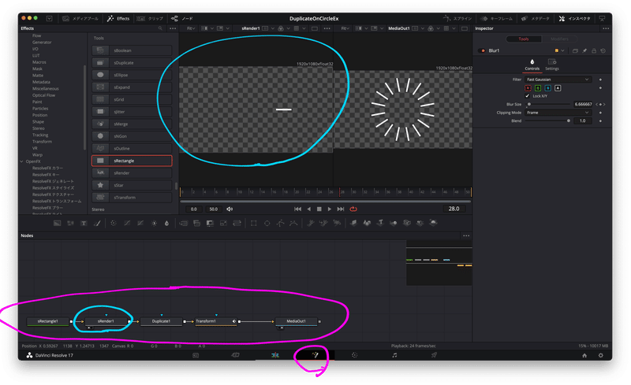Select the sDuplicate tool

[x=132, y=63]
